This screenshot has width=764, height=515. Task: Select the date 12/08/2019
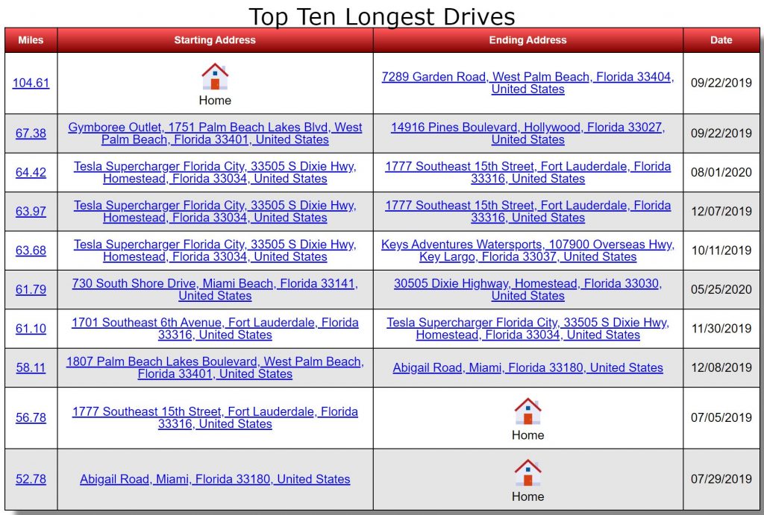pyautogui.click(x=721, y=367)
